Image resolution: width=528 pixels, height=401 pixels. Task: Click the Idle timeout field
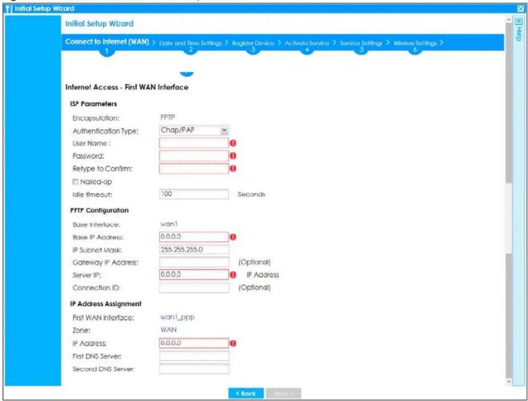pos(194,194)
